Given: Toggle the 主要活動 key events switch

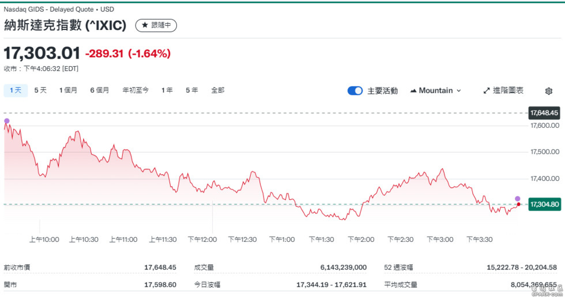Looking at the screenshot, I should (x=355, y=90).
